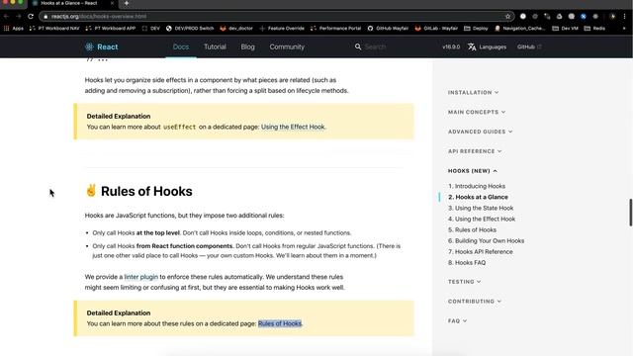The image size is (633, 356).
Task: Switch to the Docs nav tab
Action: (181, 46)
